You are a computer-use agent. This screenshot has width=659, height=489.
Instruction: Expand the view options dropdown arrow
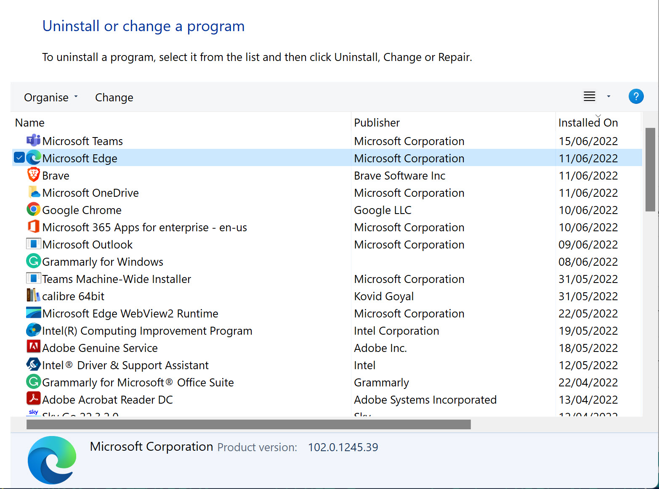608,97
